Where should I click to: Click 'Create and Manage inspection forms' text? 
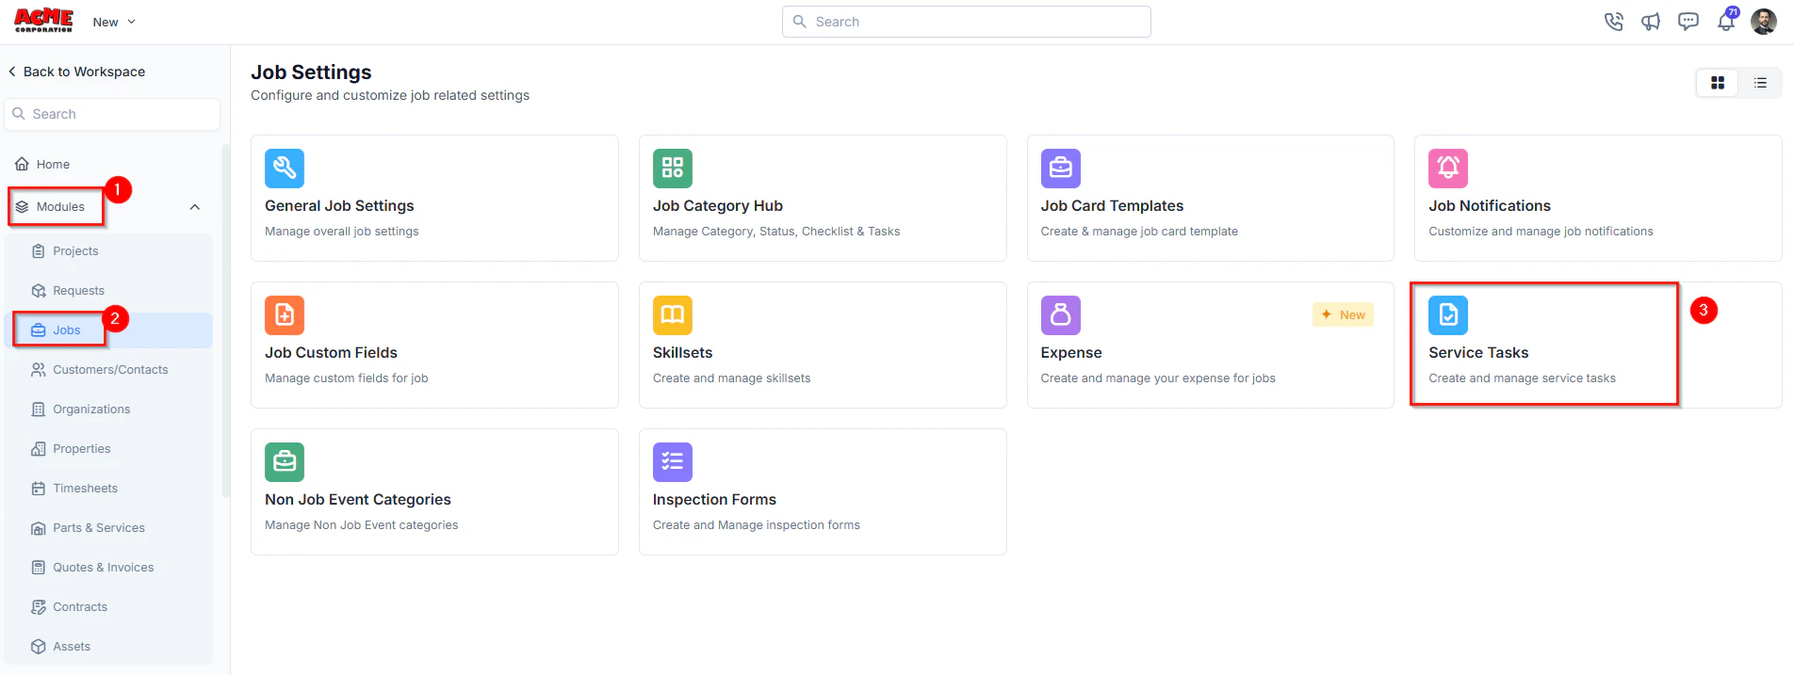757,525
